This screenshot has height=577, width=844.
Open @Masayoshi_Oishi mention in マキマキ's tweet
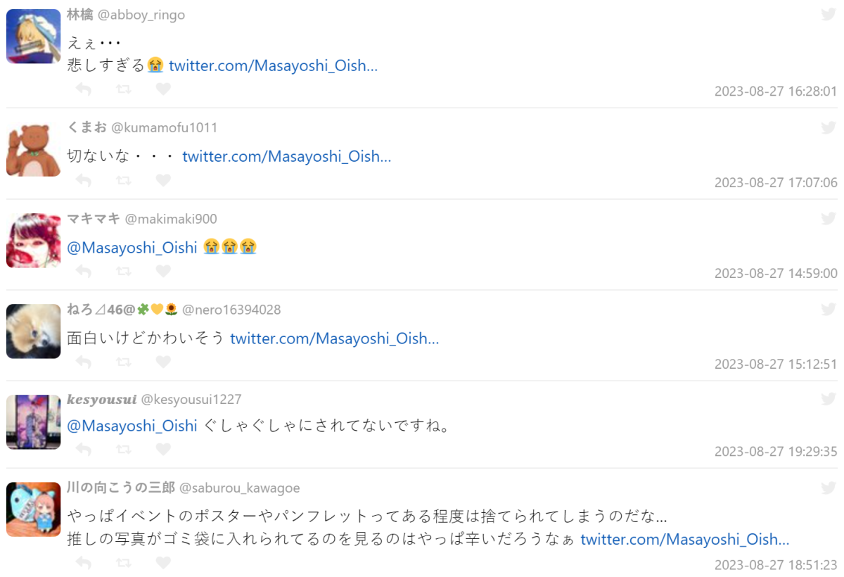132,247
